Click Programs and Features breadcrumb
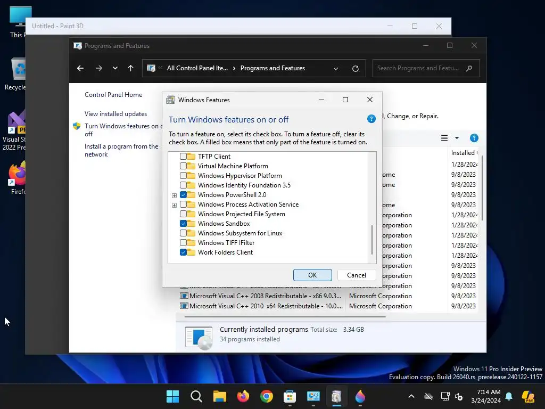Image resolution: width=545 pixels, height=409 pixels. pyautogui.click(x=272, y=68)
